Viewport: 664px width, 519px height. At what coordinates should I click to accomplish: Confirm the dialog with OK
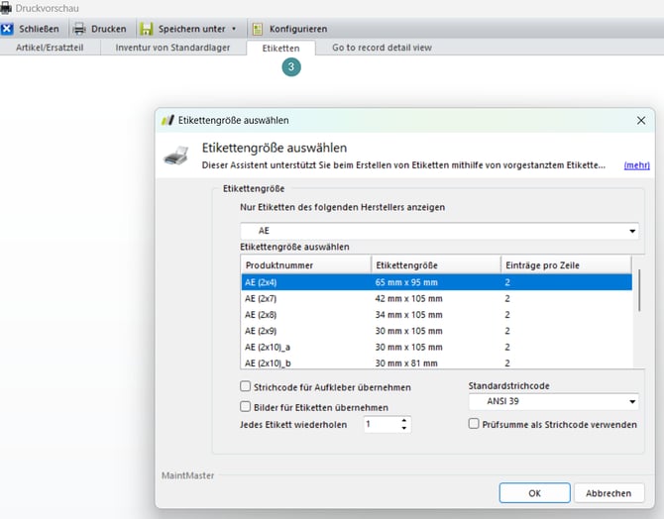point(534,492)
